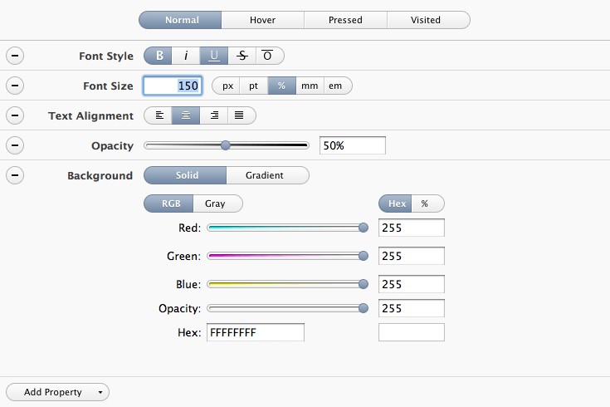
Task: Choose the Gradient background type
Action: click(x=265, y=175)
